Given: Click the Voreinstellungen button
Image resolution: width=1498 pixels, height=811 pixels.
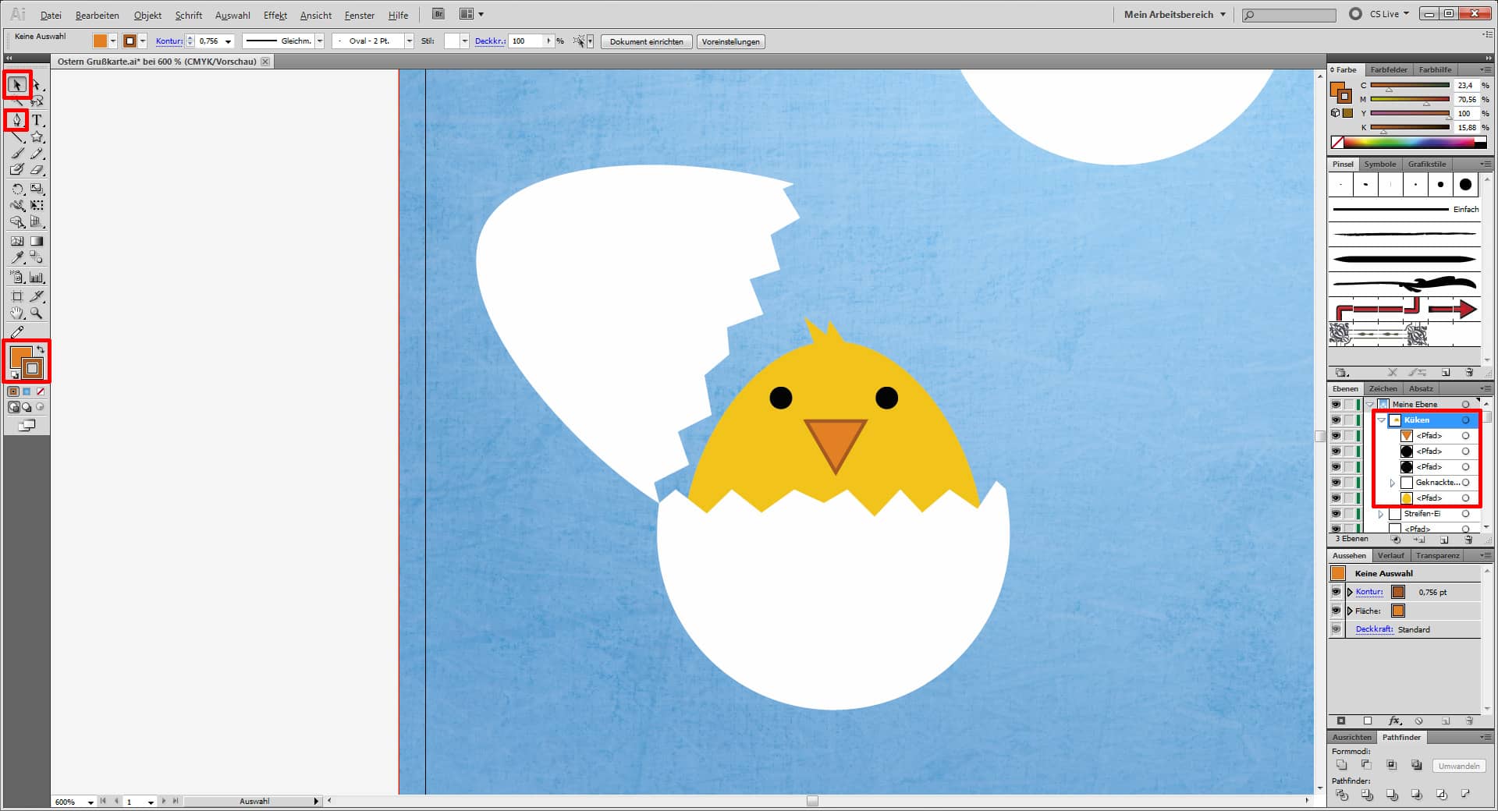Looking at the screenshot, I should [730, 42].
